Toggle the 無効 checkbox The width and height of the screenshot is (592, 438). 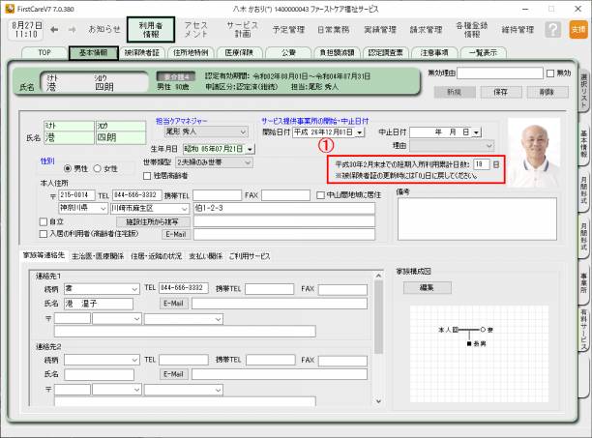point(549,73)
